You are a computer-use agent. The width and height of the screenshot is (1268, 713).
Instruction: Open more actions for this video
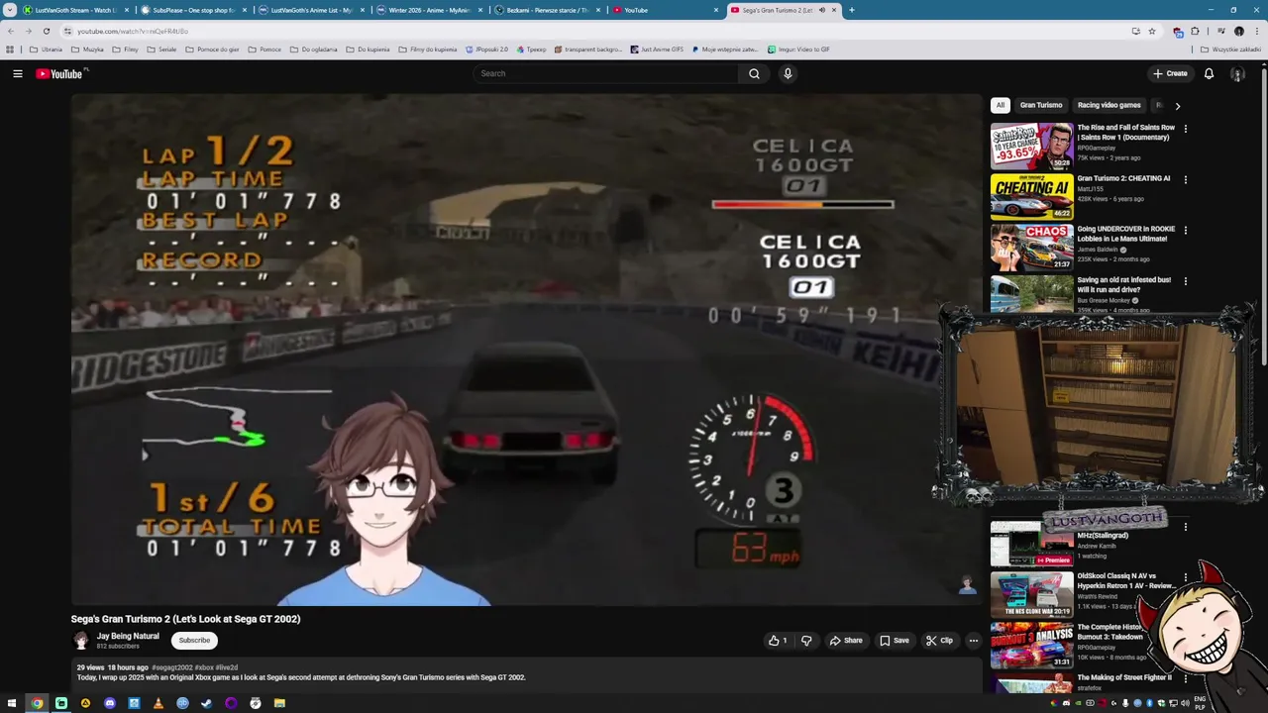pyautogui.click(x=973, y=641)
